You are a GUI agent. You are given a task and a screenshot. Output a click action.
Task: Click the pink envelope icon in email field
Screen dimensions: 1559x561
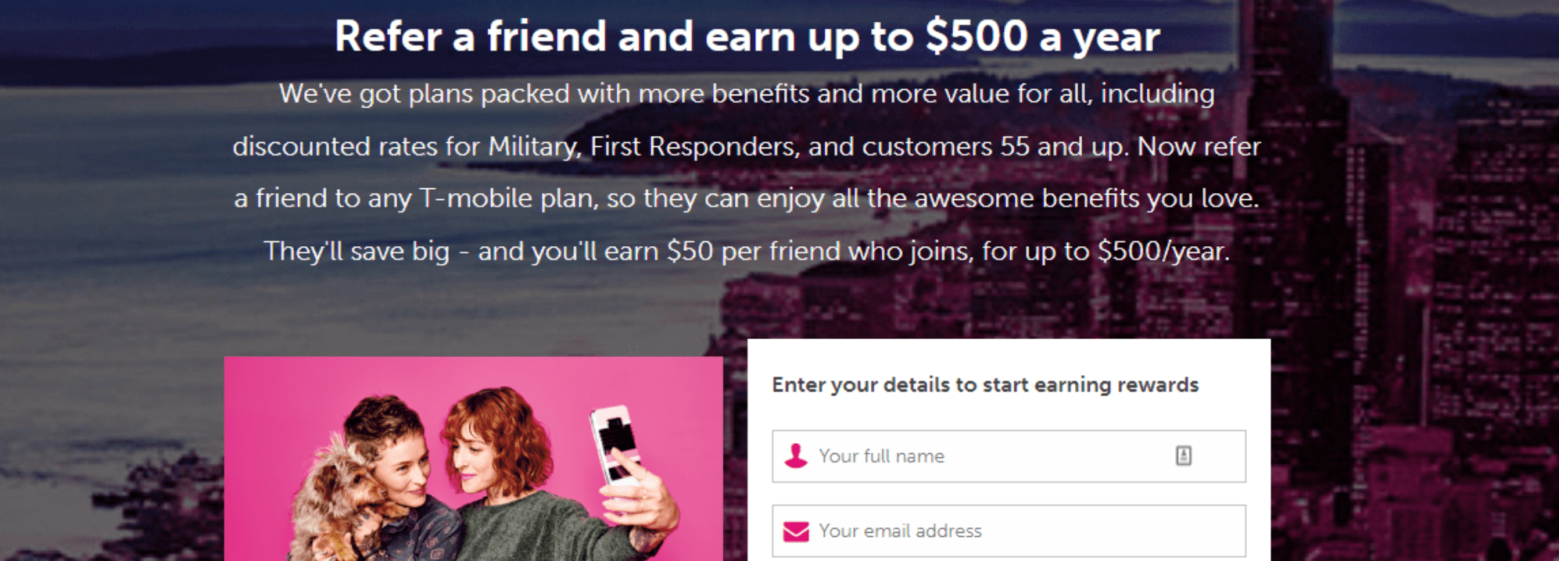point(796,531)
